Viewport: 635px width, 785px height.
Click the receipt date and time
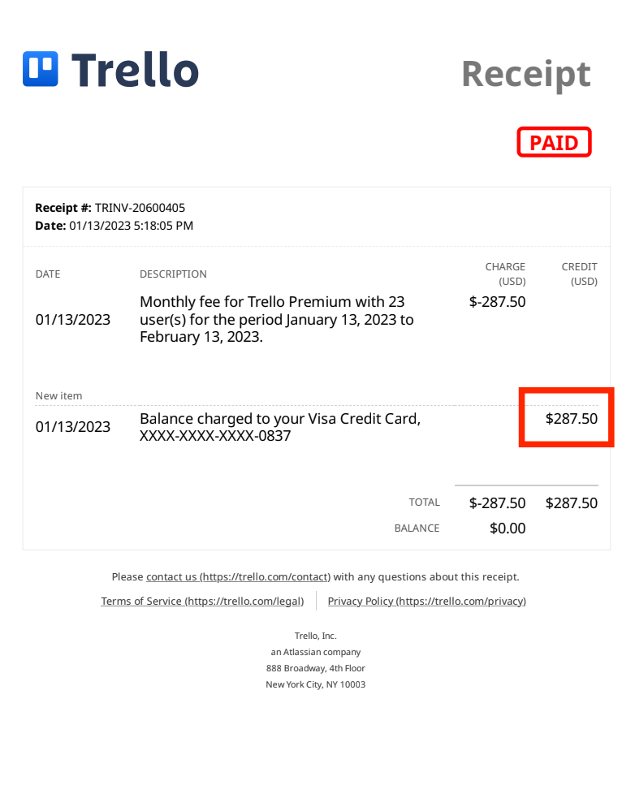(132, 226)
